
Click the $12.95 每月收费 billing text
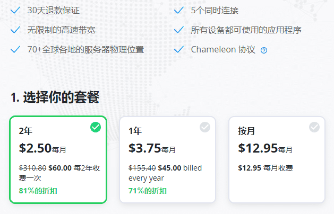266,168
